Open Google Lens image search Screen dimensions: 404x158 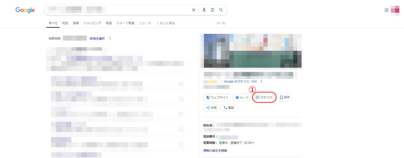(x=212, y=10)
